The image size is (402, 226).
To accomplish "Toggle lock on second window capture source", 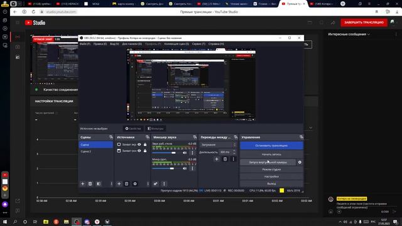I will click(145, 151).
